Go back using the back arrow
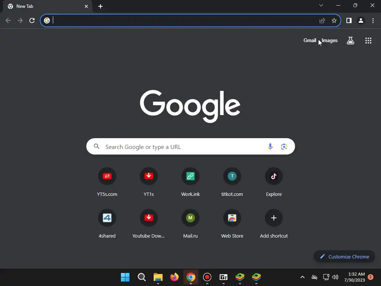 (8, 20)
